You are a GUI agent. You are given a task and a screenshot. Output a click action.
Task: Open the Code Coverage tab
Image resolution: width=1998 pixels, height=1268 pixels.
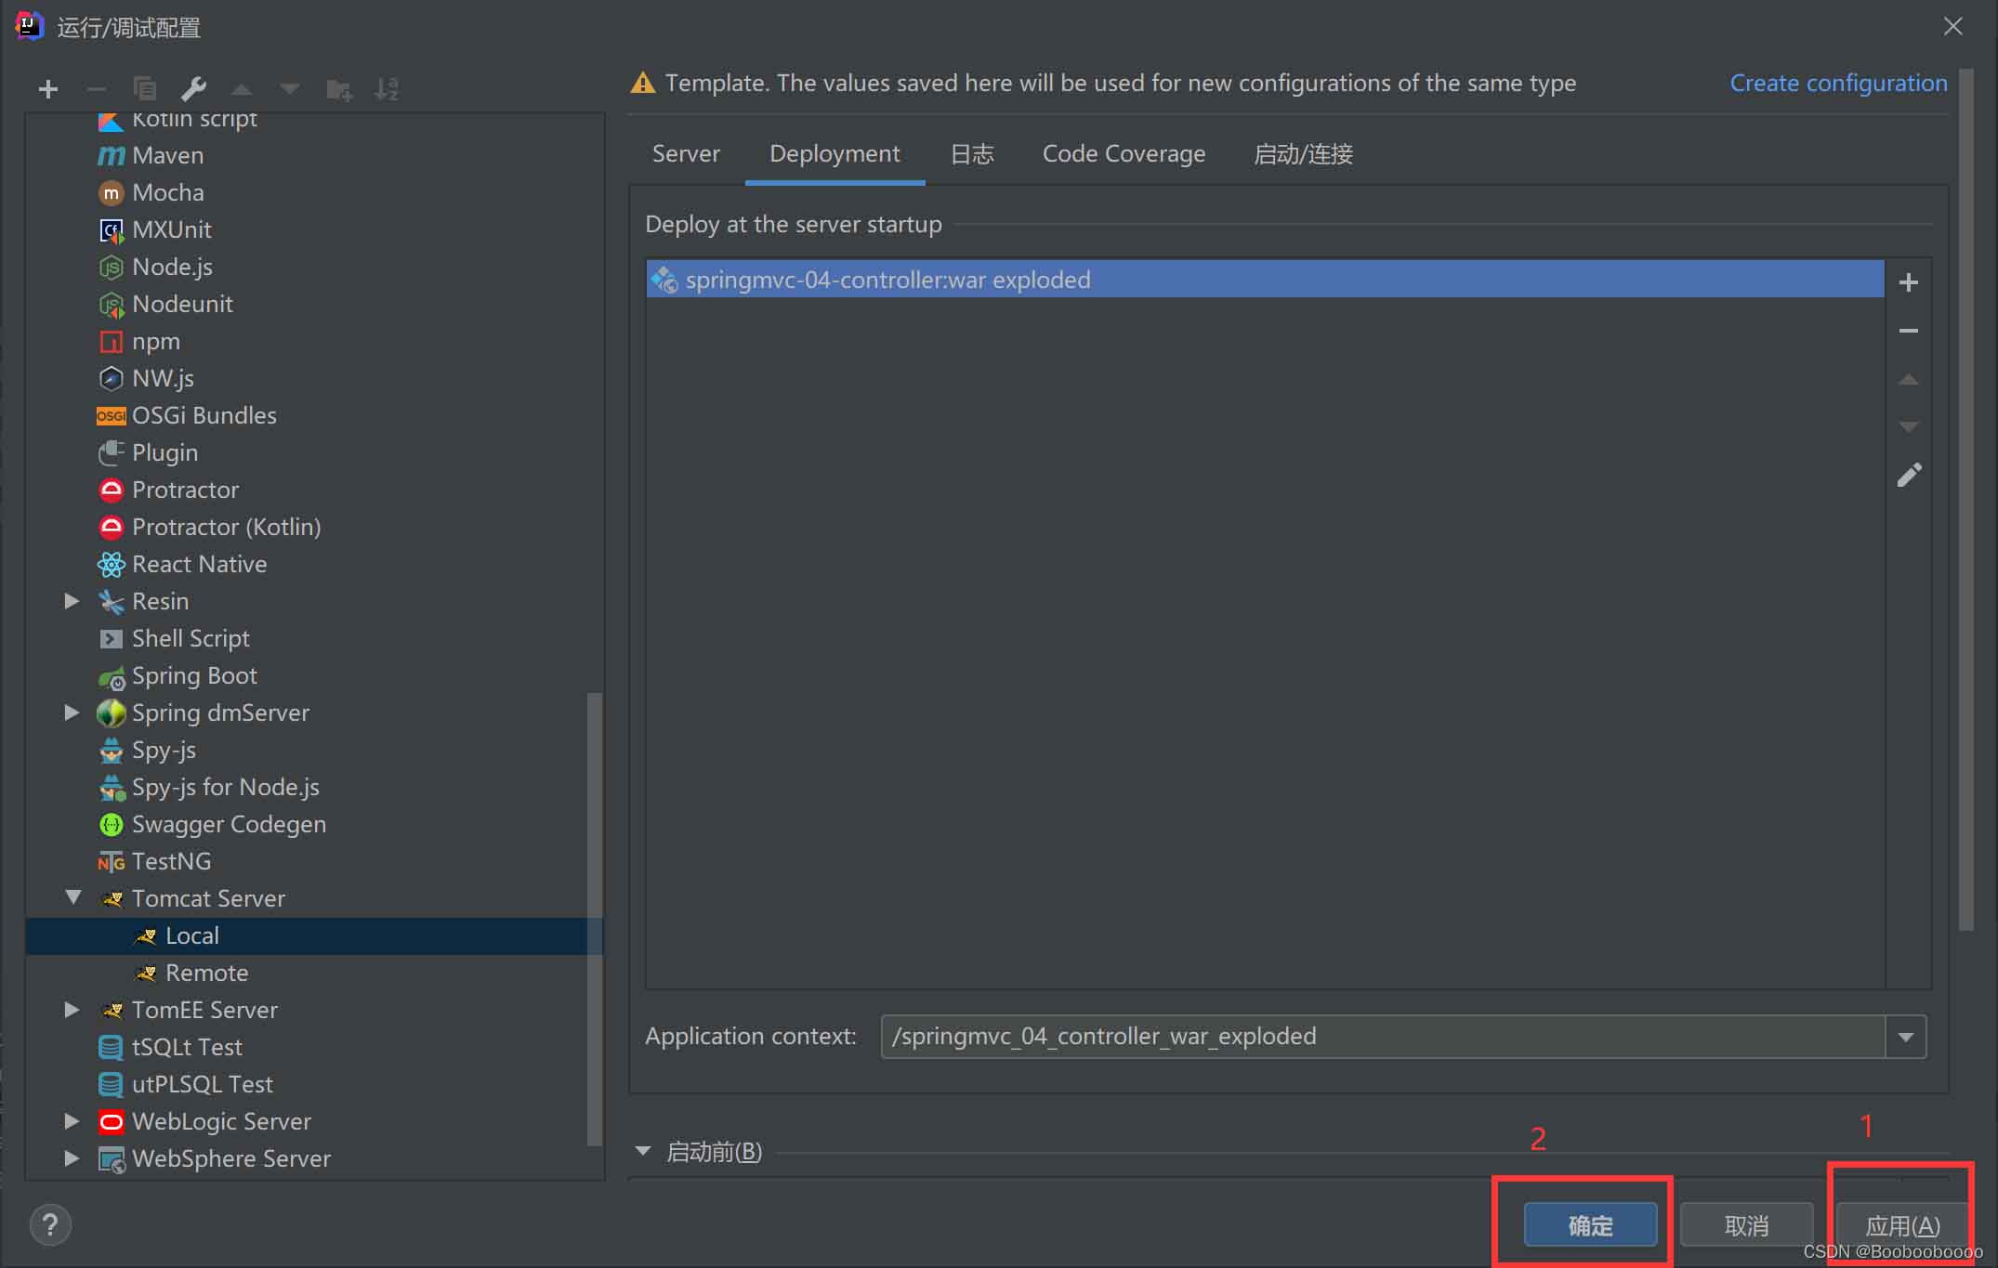pyautogui.click(x=1124, y=153)
